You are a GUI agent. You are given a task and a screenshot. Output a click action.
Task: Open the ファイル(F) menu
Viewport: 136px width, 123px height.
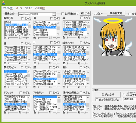pyautogui.click(x=8, y=8)
